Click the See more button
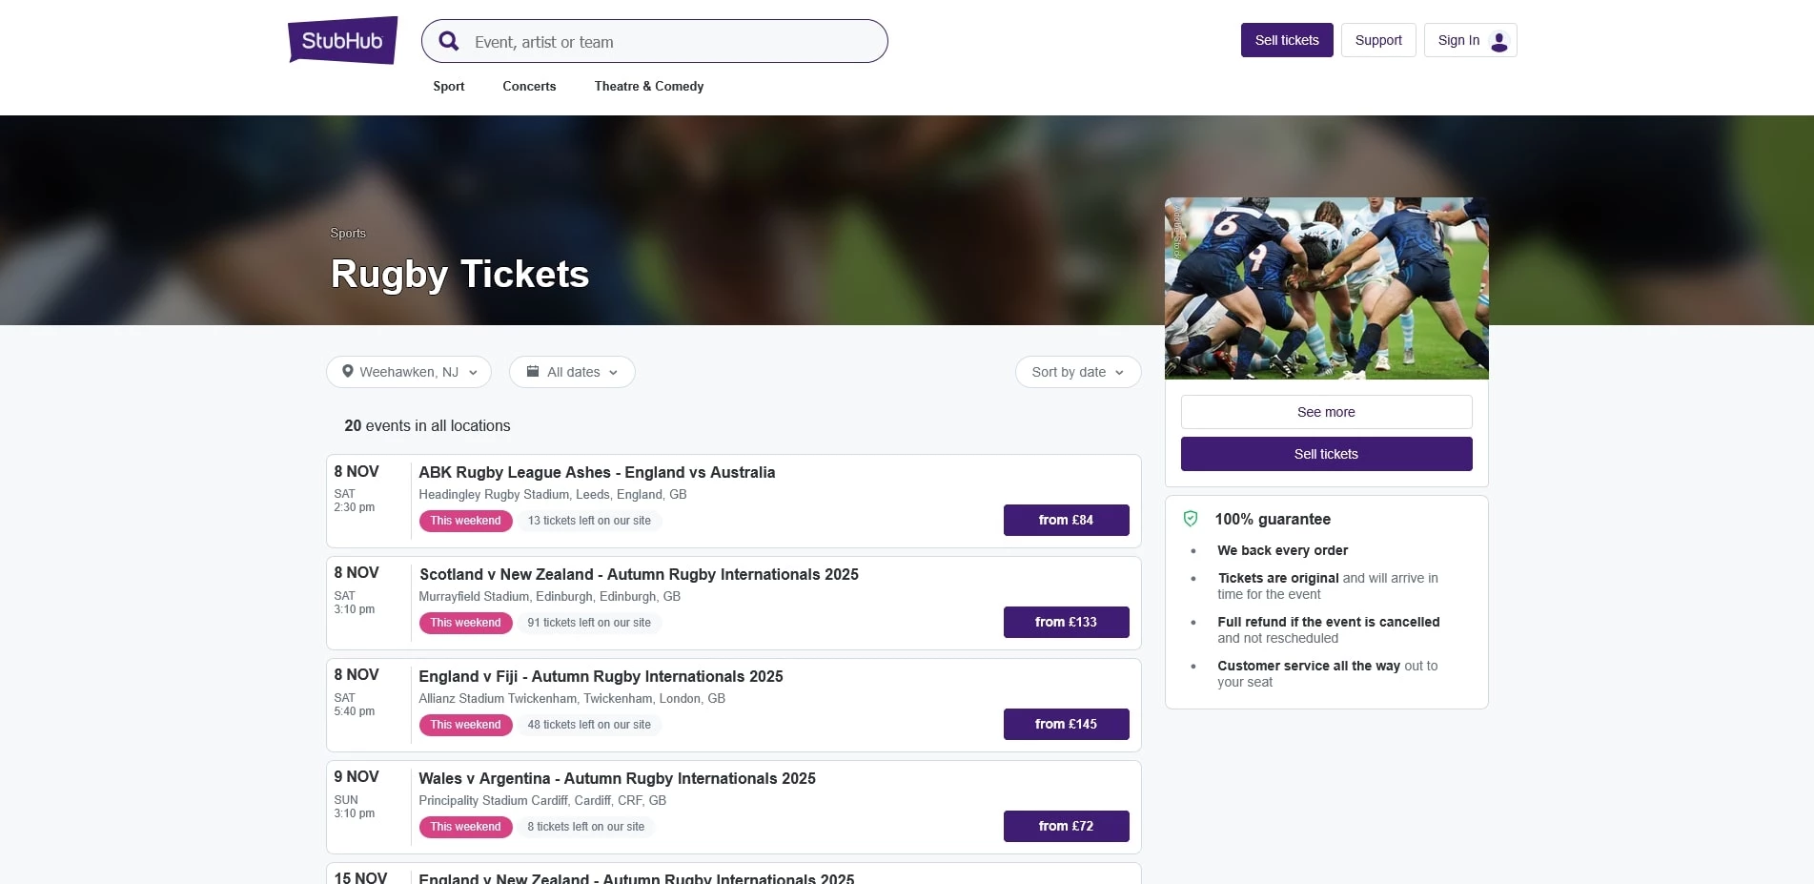Screen dimensions: 1814x884 pos(1326,411)
